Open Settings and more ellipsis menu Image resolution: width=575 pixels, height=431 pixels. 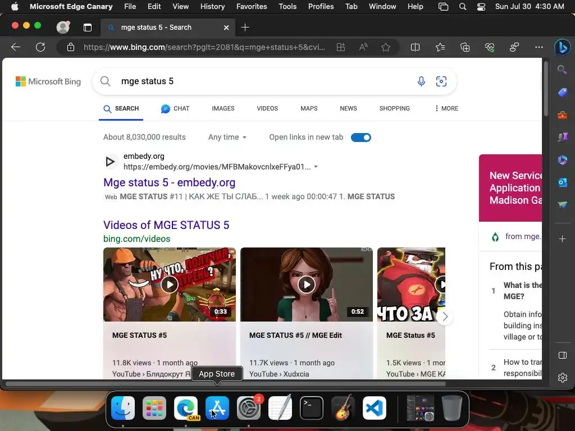pos(539,47)
